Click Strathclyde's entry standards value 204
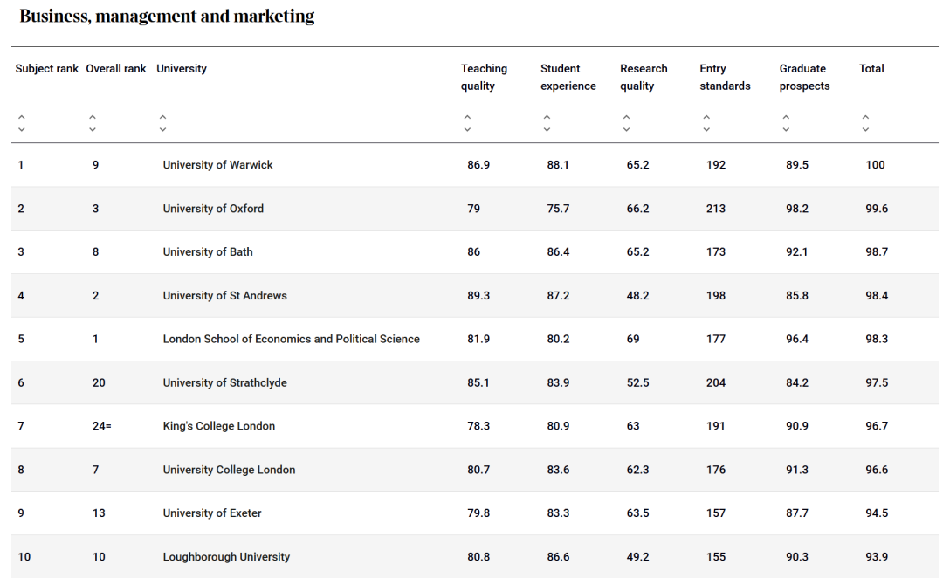 pyautogui.click(x=716, y=382)
